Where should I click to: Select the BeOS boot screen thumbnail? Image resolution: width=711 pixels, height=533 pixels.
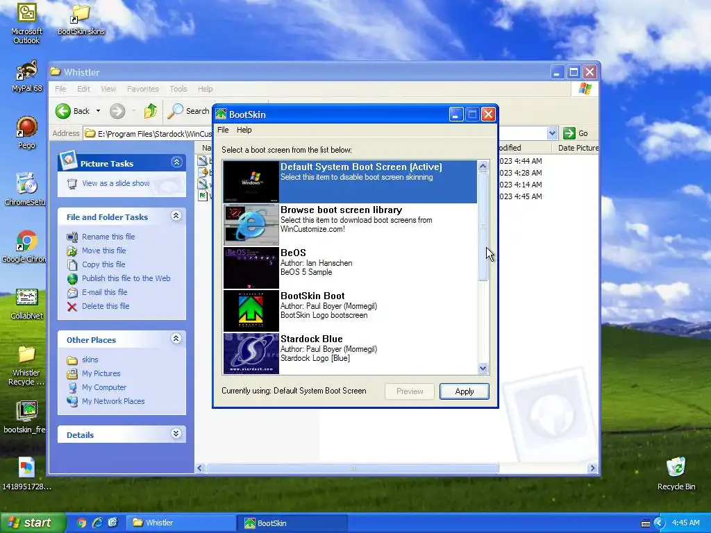(x=251, y=268)
